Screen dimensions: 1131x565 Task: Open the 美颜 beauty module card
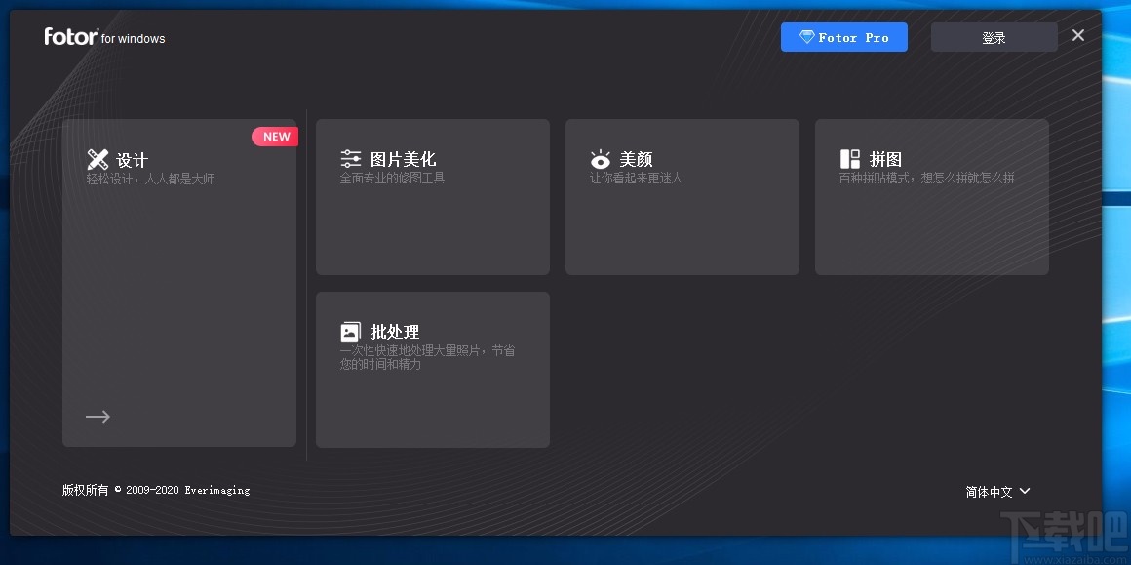click(682, 195)
